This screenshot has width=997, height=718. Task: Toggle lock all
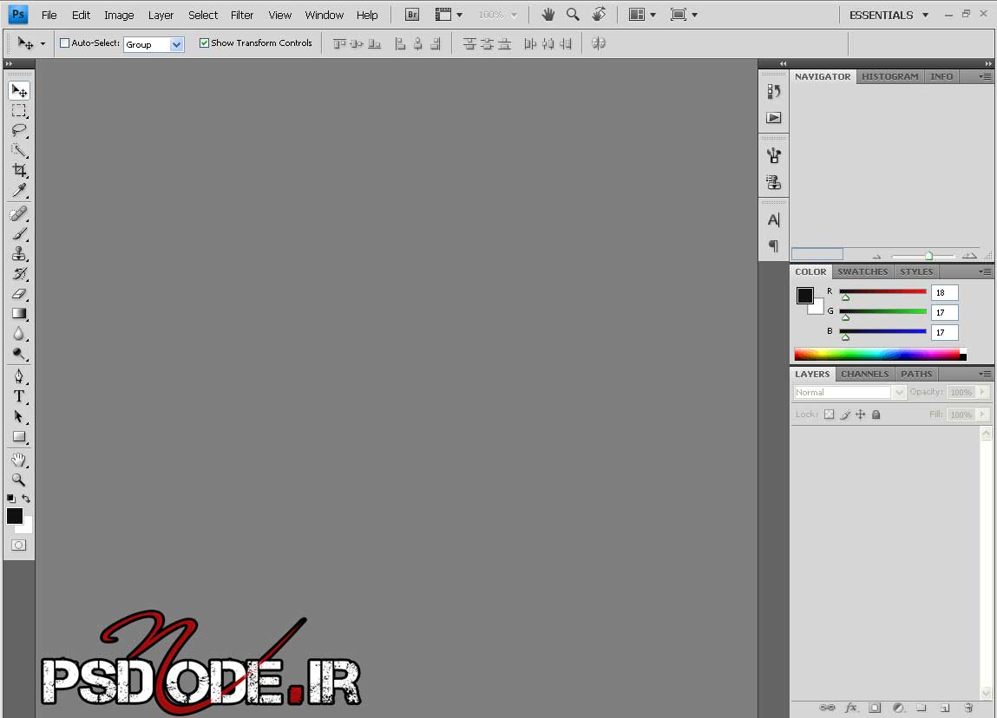pos(876,414)
